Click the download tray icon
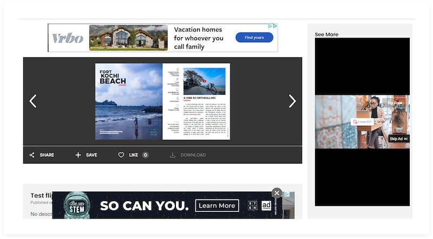This screenshot has height=239, width=433. [x=173, y=155]
